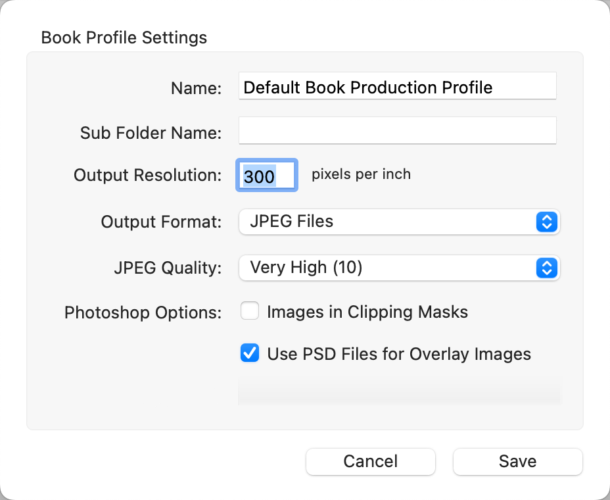Click the "Sub Folder Name:" label
The image size is (610, 500).
[151, 133]
